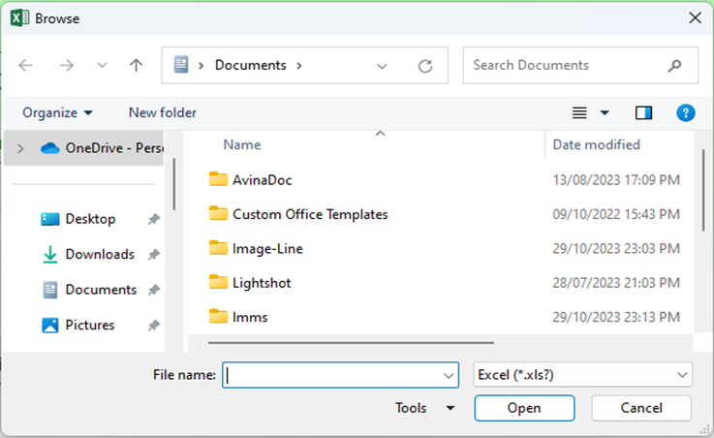Go up one folder level
714x438 pixels.
coord(136,66)
